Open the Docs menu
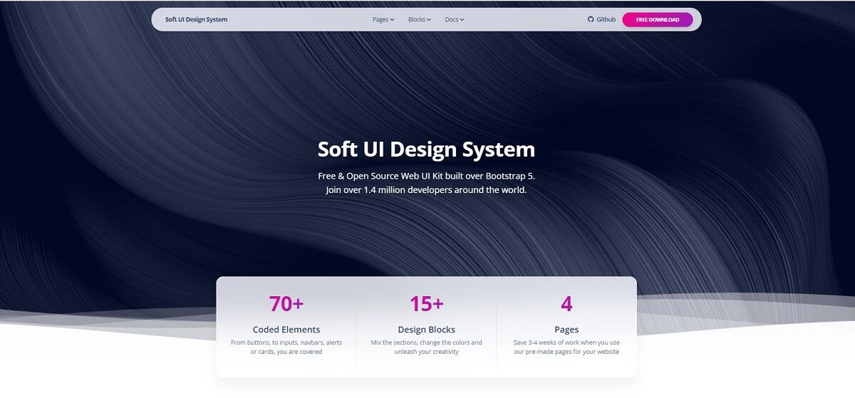The height and width of the screenshot is (398, 855). 455,19
